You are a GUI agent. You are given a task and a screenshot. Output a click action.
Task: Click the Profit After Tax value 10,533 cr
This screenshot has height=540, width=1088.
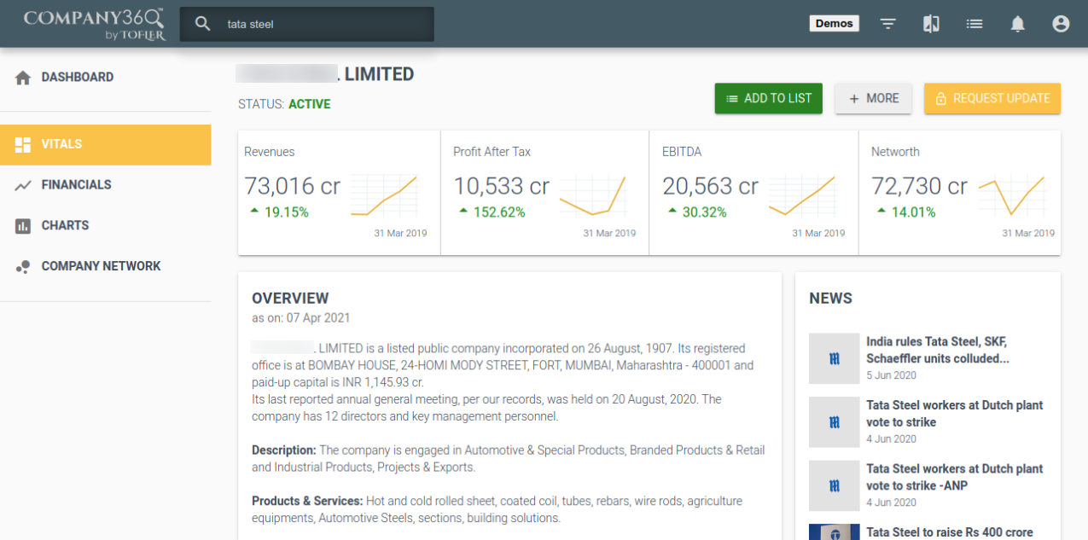coord(501,186)
